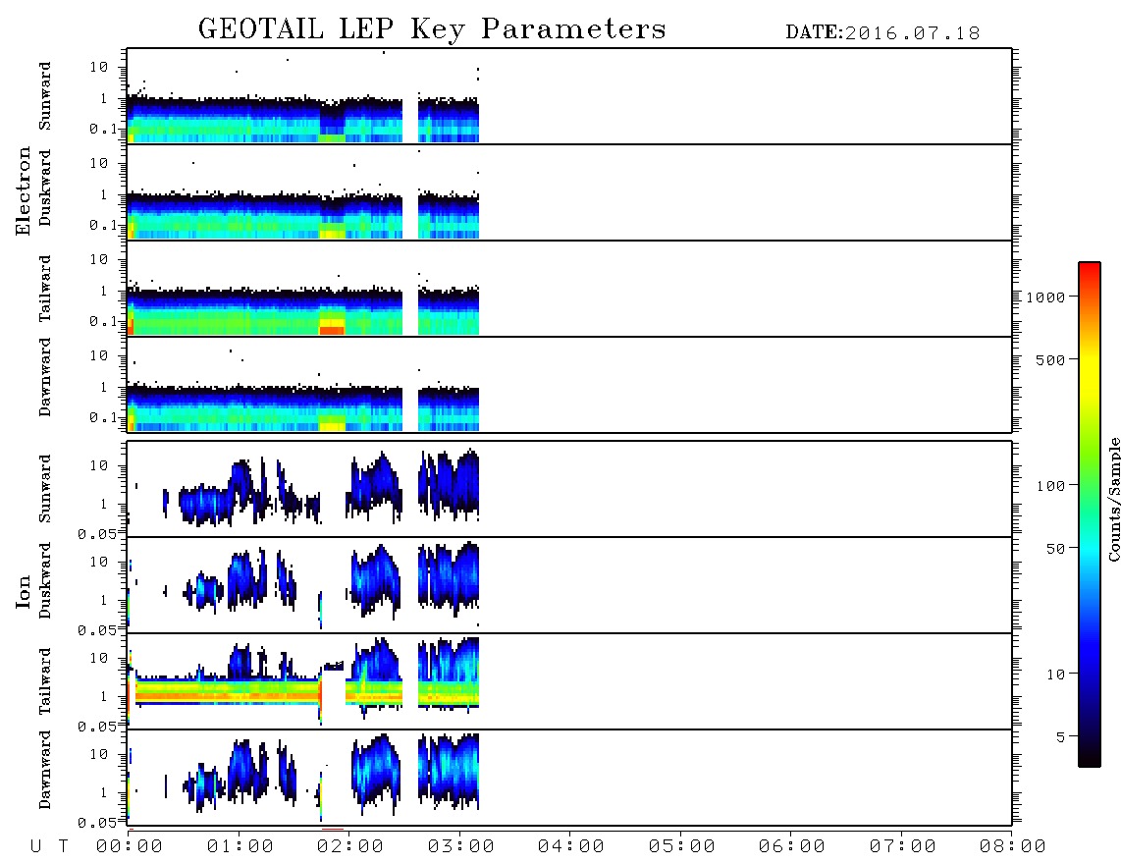This screenshot has width=1121, height=864.
Task: Click the Ion Dawnward spectrogram data
Action: click(302, 776)
